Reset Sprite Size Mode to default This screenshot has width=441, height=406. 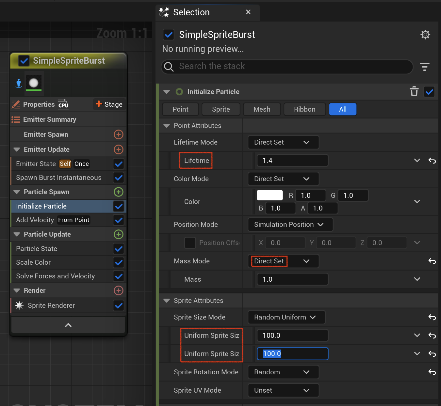[432, 317]
